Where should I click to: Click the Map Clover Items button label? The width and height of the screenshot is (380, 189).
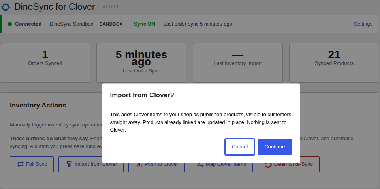226,164
